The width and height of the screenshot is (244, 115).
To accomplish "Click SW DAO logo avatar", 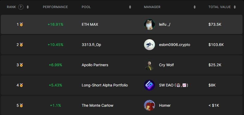I will pos(149,85).
